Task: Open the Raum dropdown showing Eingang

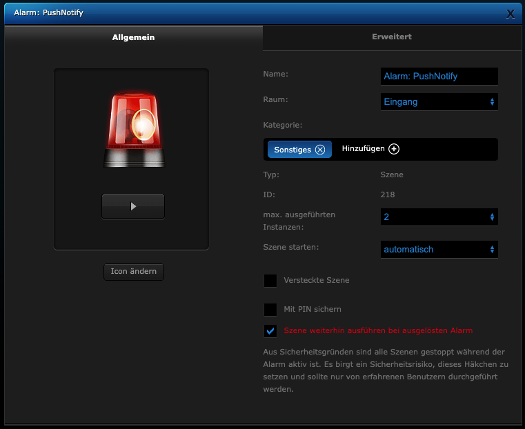Action: click(x=439, y=101)
